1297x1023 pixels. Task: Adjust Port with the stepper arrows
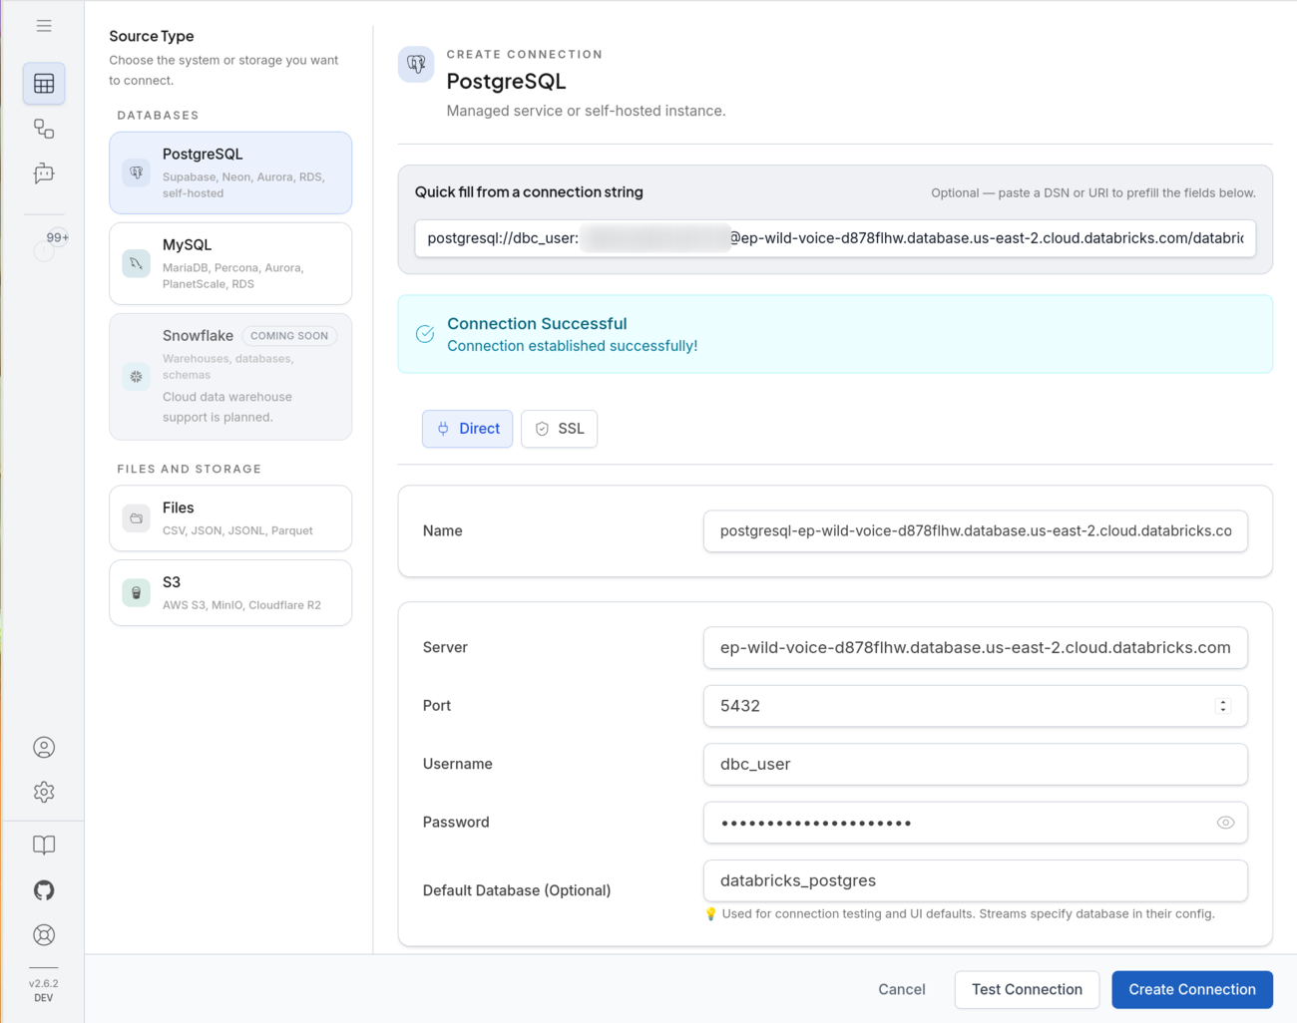(1223, 706)
